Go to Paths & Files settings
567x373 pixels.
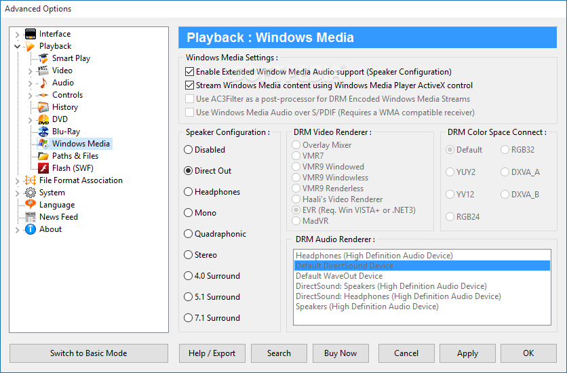coord(75,156)
